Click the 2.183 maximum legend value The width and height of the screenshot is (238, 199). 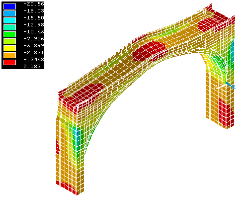(32, 67)
